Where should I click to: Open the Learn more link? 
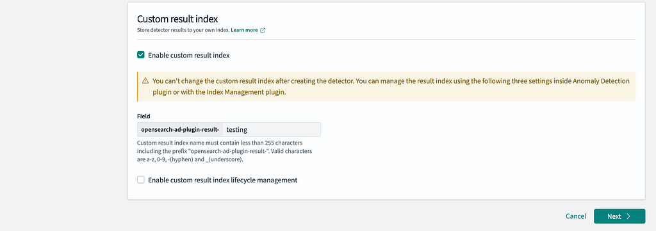point(244,30)
